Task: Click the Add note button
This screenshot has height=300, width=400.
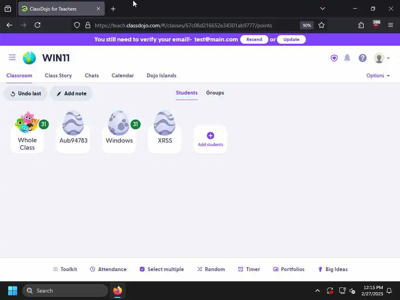Action: click(71, 94)
